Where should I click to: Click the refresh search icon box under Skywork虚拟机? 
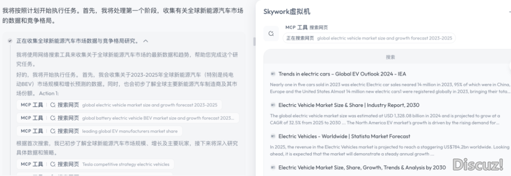pos(271,34)
